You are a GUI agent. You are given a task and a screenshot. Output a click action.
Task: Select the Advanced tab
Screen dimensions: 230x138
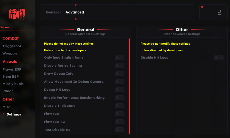coord(75,12)
